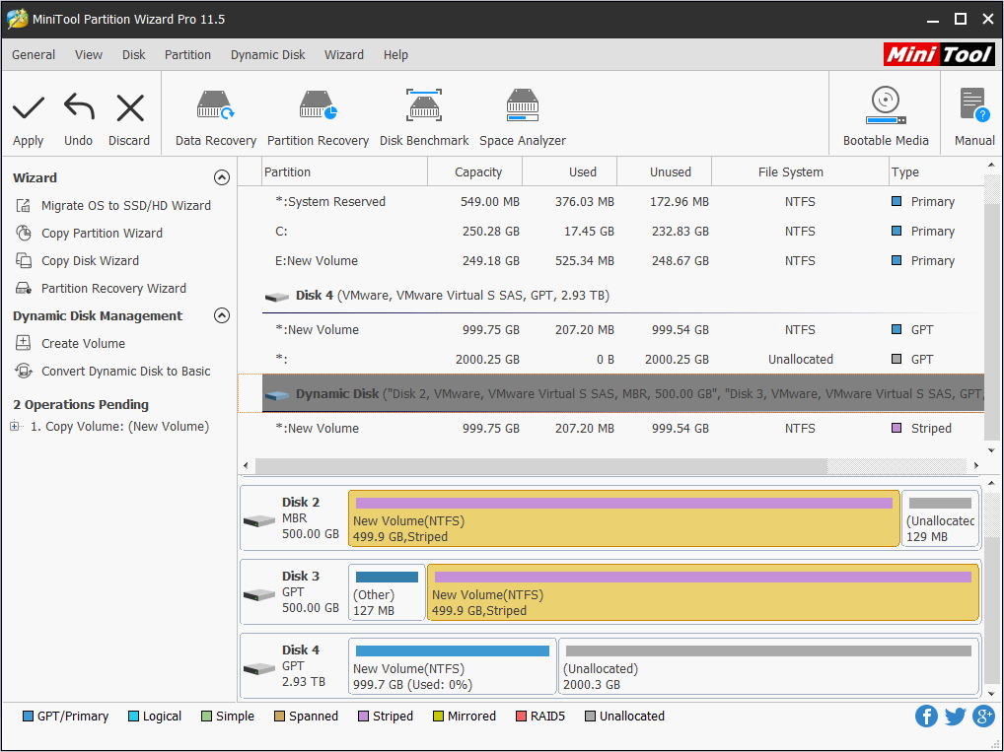The width and height of the screenshot is (1004, 752).
Task: Sort by the Capacity column header
Action: tap(477, 172)
